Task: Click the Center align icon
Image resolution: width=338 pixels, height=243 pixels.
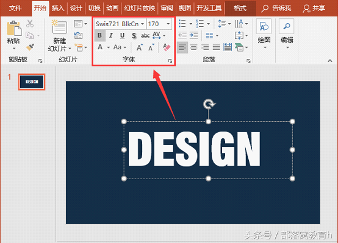Action: point(193,48)
